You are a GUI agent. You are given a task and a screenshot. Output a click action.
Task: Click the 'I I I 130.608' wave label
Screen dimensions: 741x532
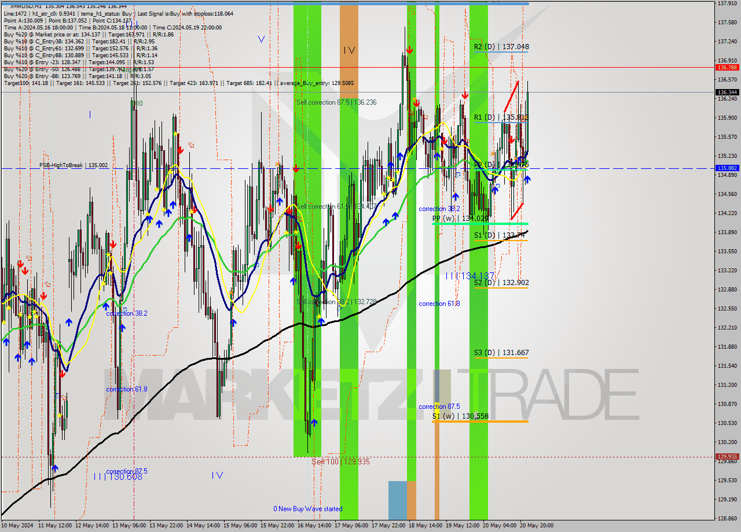pos(118,476)
